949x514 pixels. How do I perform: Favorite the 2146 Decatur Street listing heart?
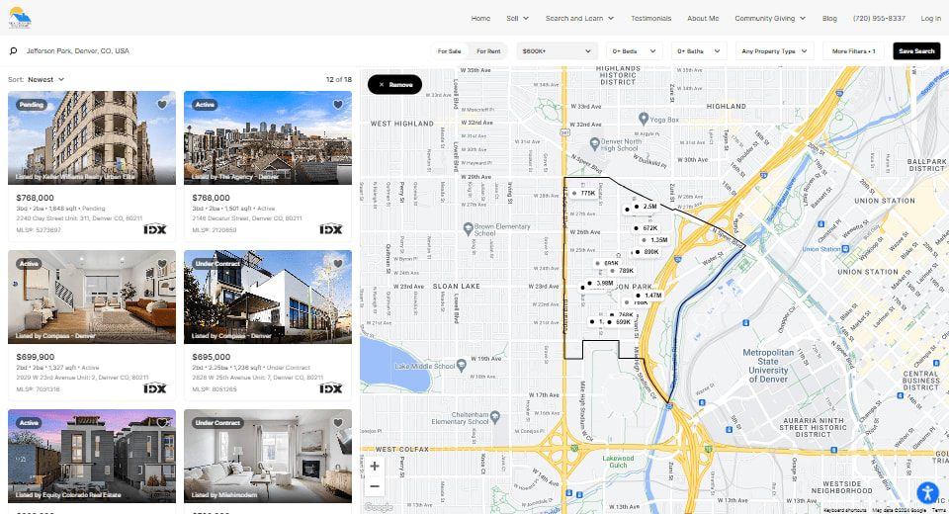pos(338,104)
